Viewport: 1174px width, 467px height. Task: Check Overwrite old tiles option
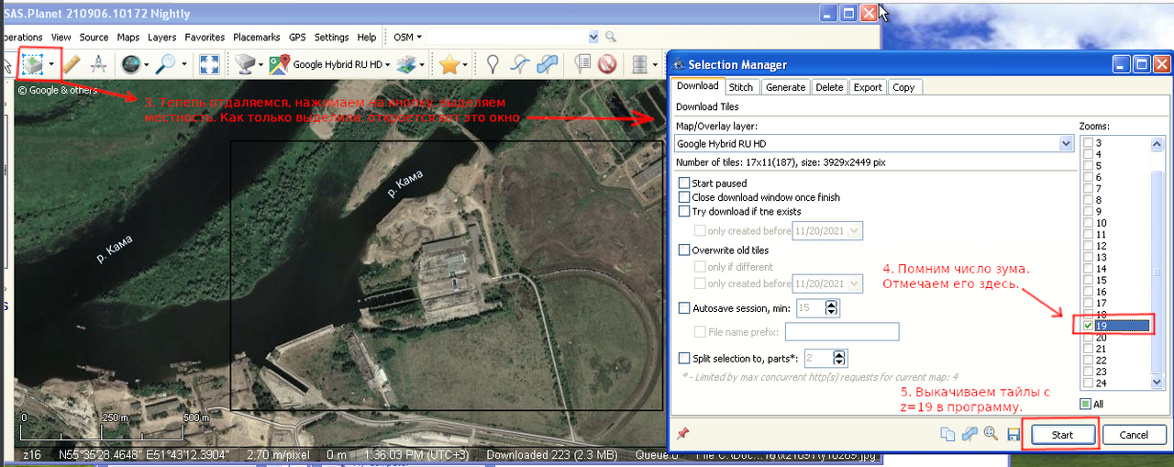[684, 250]
